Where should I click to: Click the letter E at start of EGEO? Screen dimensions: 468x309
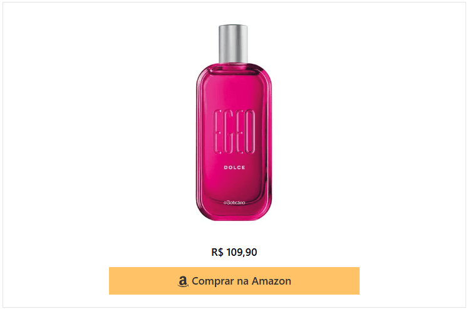click(x=219, y=132)
